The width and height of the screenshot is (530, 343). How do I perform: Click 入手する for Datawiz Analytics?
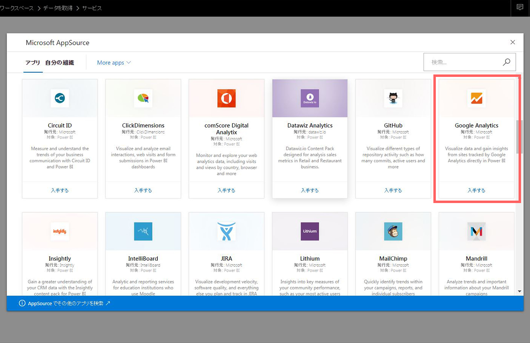[310, 190]
